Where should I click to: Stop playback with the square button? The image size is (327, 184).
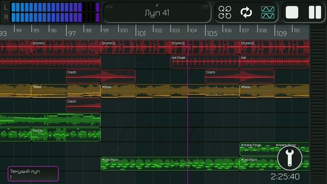click(x=292, y=12)
